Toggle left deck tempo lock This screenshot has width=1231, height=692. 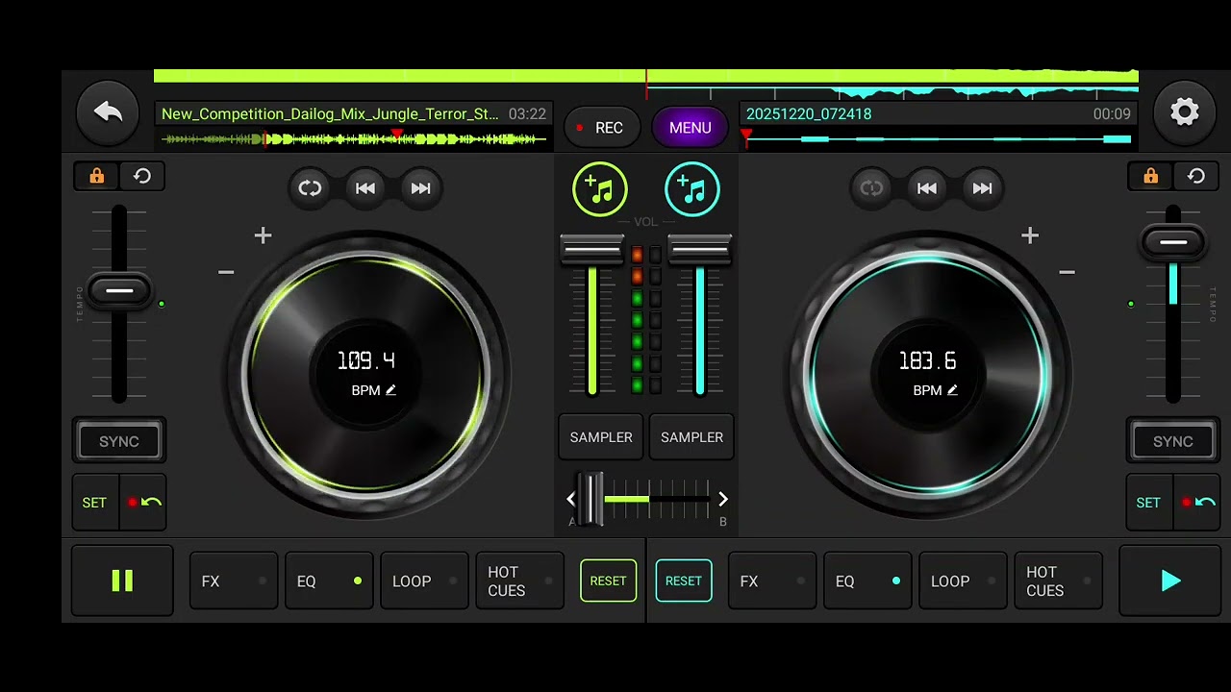pyautogui.click(x=96, y=177)
